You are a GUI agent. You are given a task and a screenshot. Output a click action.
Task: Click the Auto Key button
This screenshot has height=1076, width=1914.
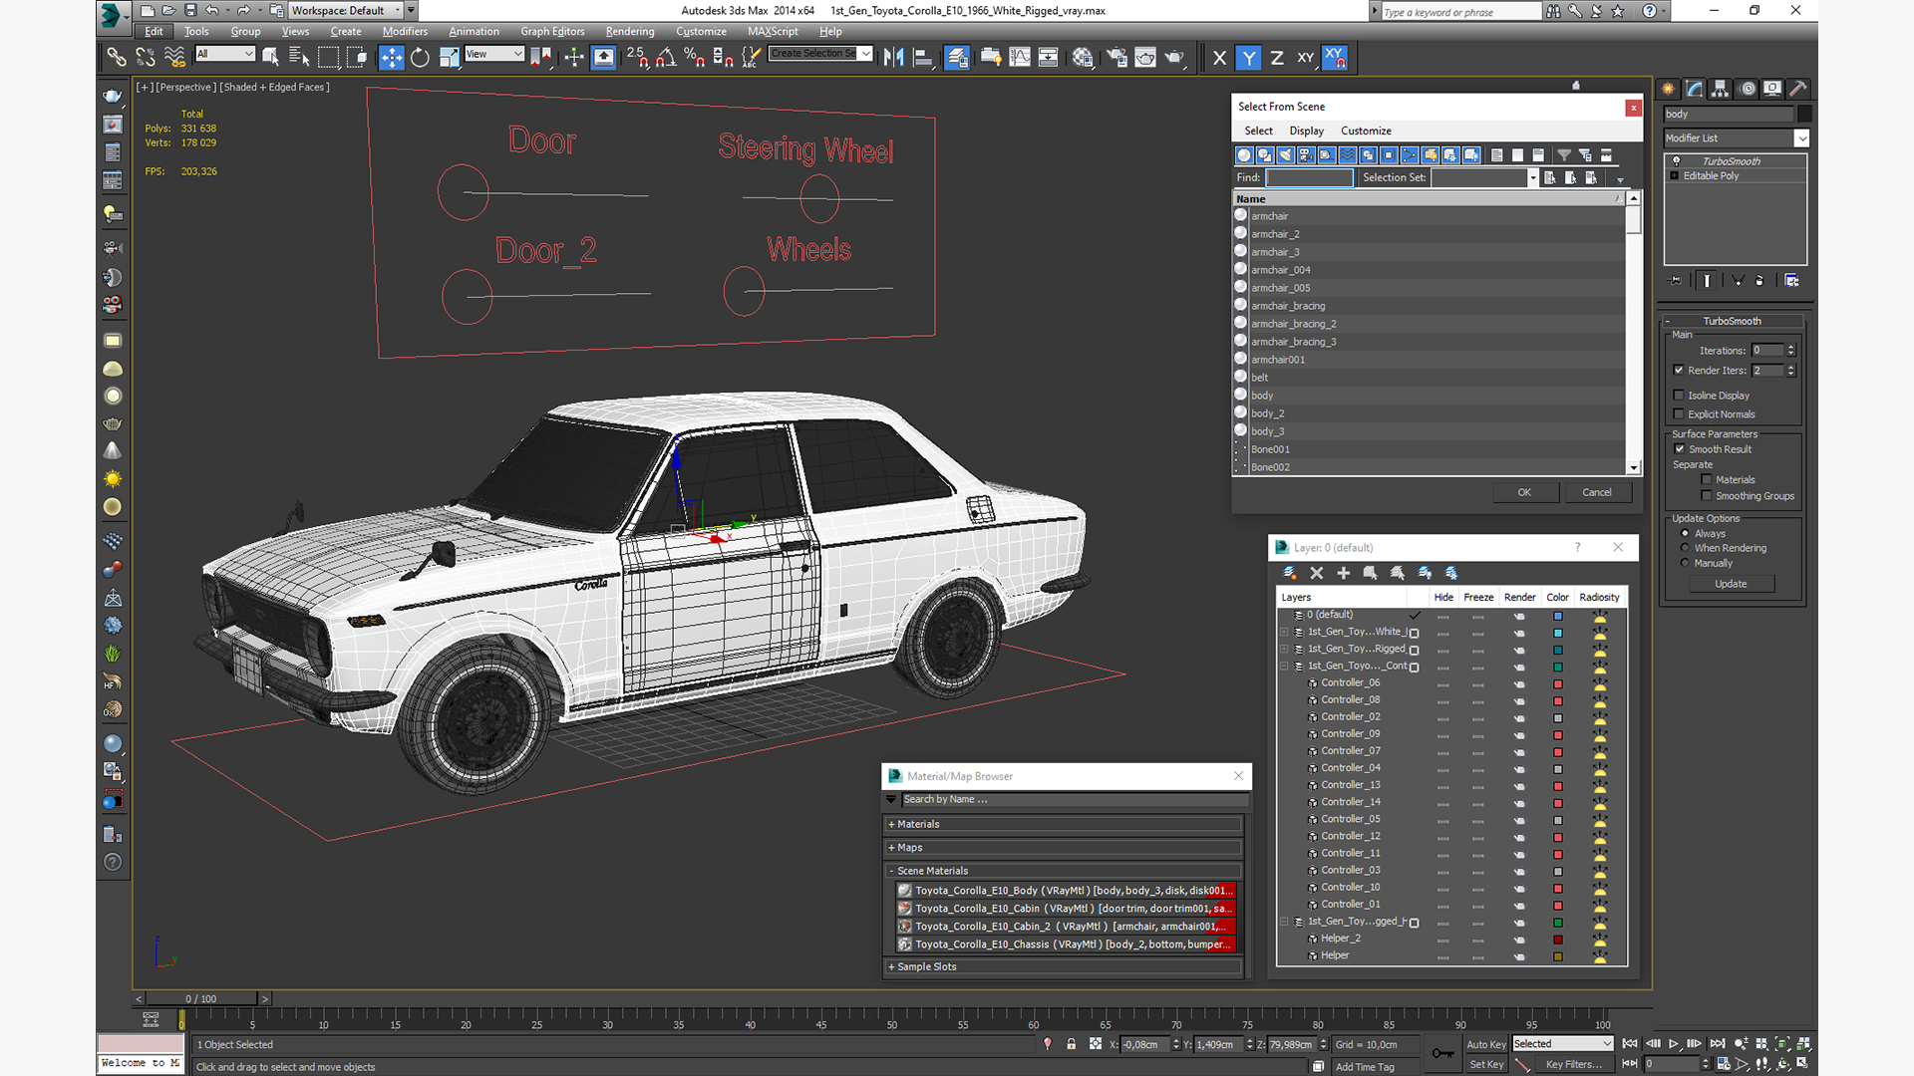1486,1044
